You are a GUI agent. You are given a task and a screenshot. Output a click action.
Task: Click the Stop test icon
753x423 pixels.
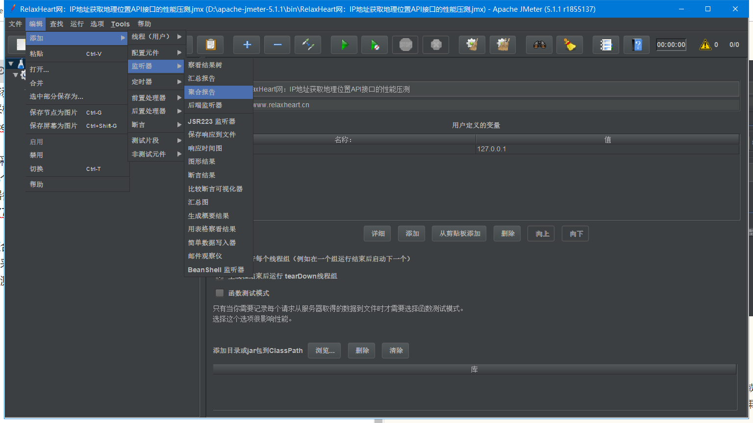[405, 45]
